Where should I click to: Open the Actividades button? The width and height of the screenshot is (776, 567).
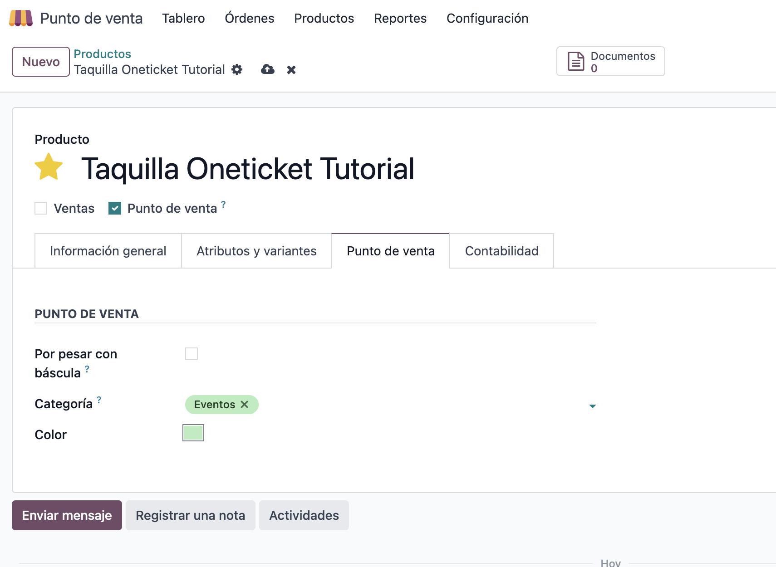pos(304,515)
